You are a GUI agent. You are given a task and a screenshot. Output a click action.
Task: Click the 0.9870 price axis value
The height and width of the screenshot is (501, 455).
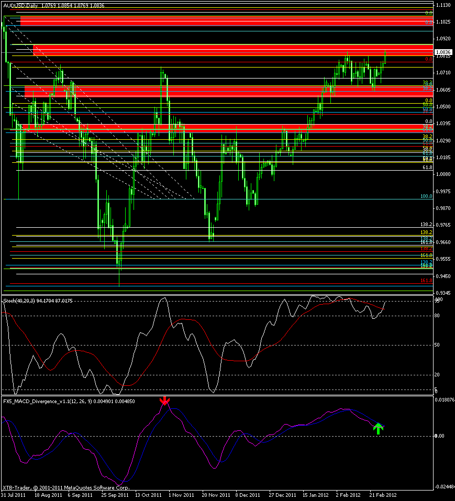(443, 208)
